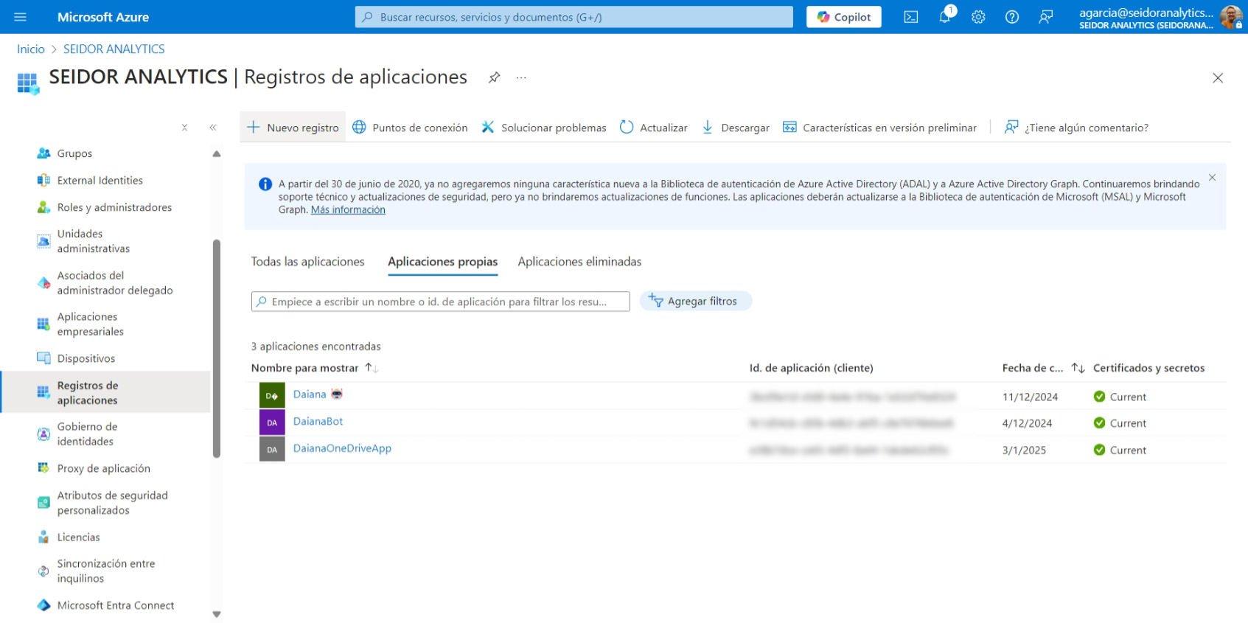Open the DaianaOneDriveApp application
Viewport: 1248px width, 623px height.
(x=342, y=448)
